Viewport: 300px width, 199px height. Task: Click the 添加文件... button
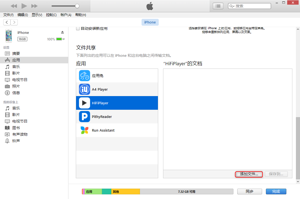(x=249, y=174)
